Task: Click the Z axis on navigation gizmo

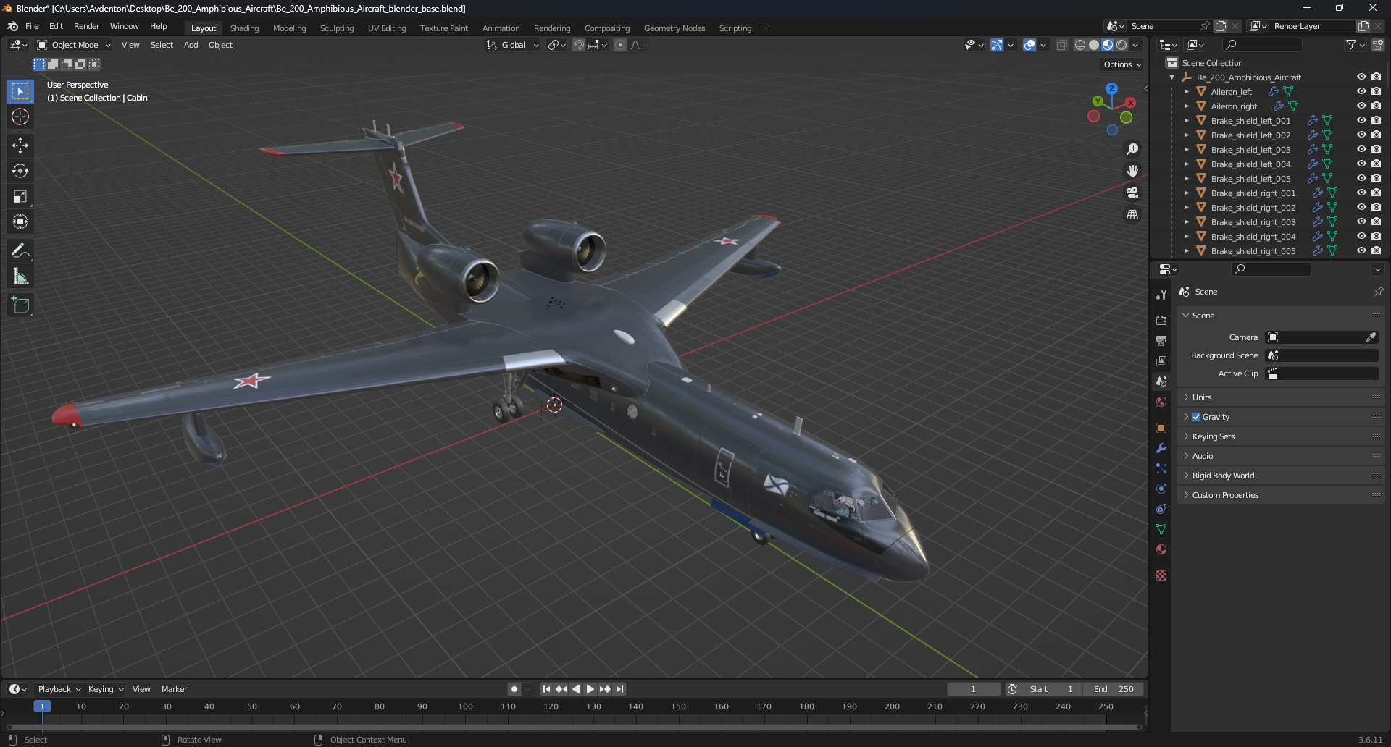Action: [x=1111, y=88]
